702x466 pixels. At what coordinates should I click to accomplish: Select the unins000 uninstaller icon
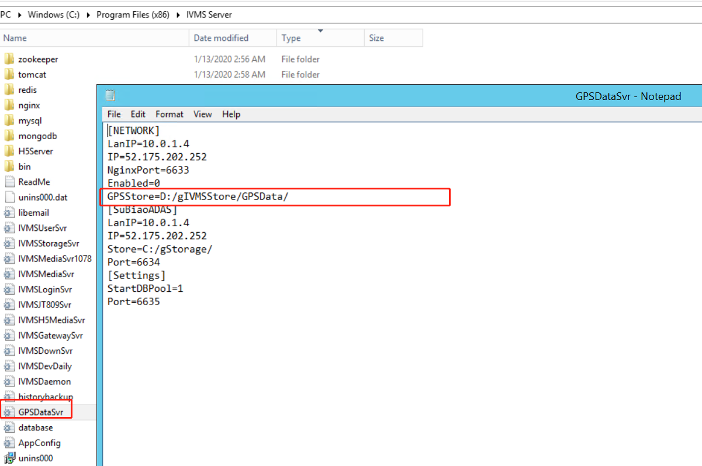(9, 458)
